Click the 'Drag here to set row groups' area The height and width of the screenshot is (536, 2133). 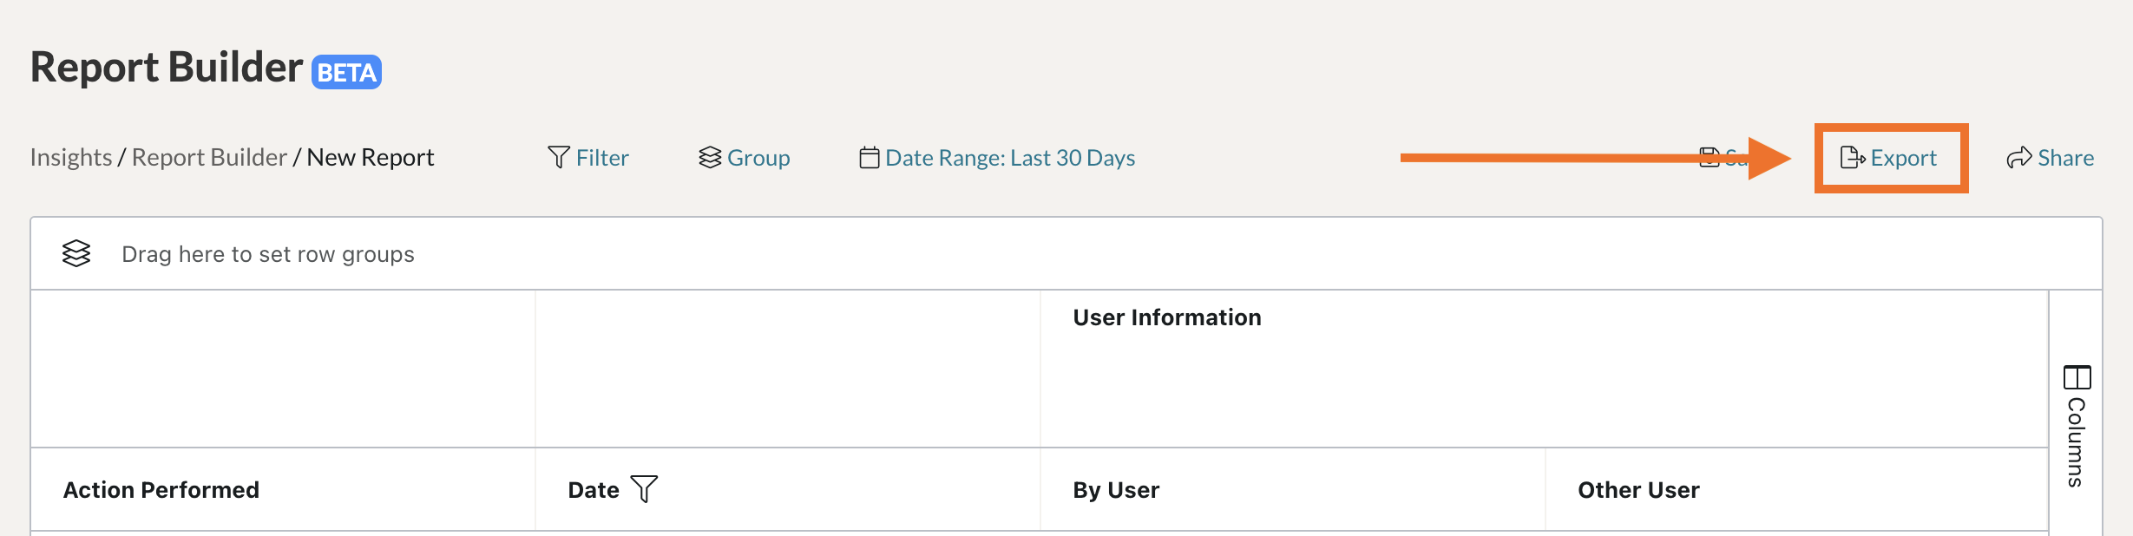pyautogui.click(x=268, y=254)
